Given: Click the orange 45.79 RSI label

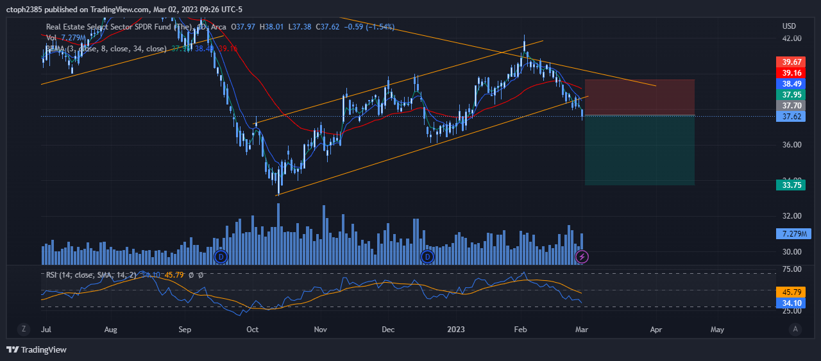Looking at the screenshot, I should (x=792, y=292).
